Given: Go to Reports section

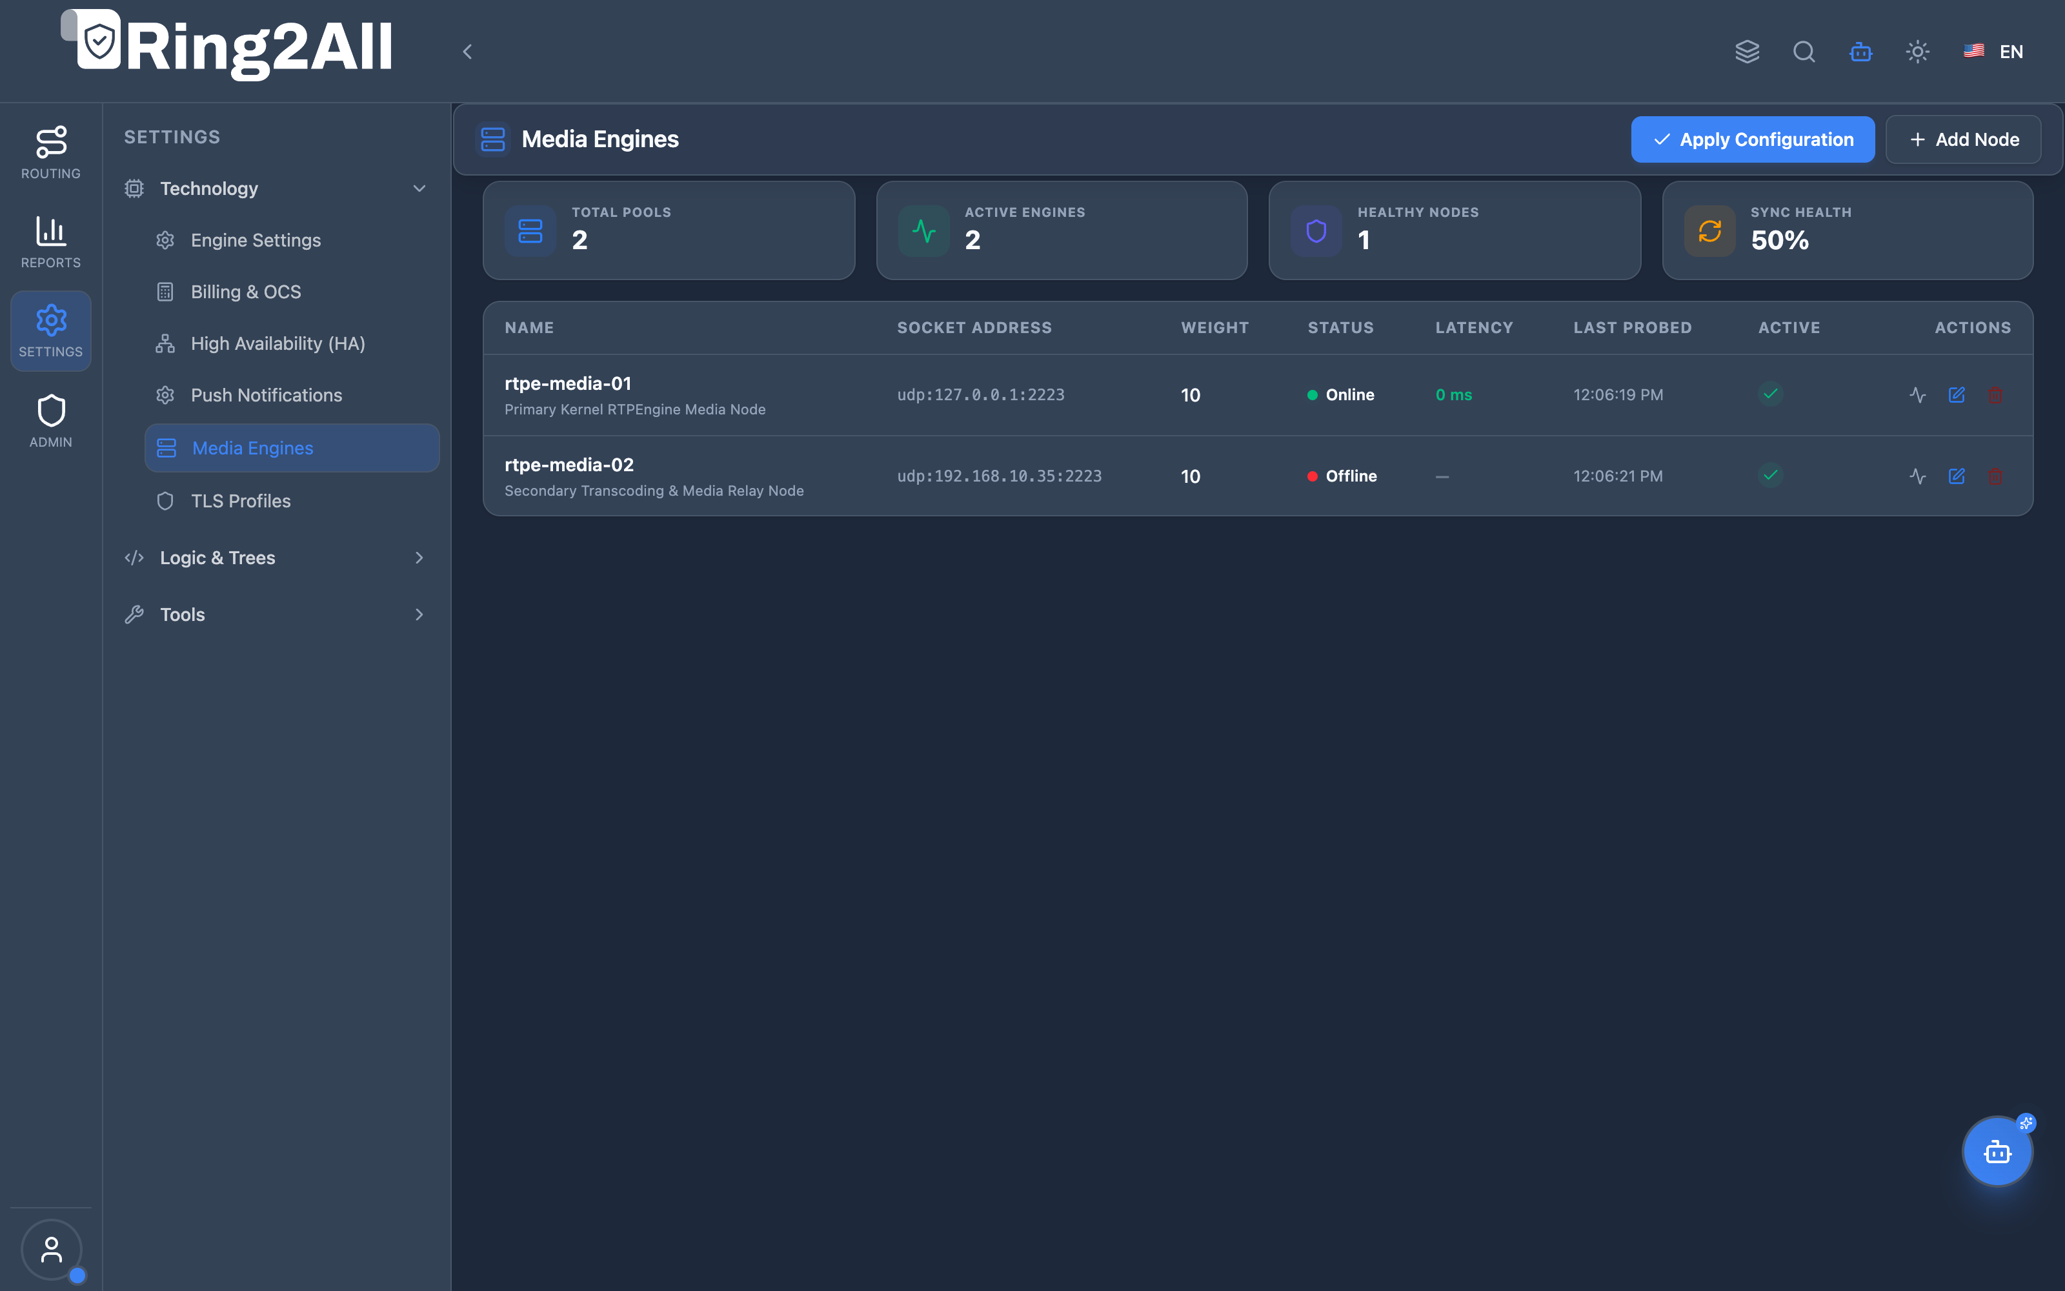Looking at the screenshot, I should tap(51, 241).
